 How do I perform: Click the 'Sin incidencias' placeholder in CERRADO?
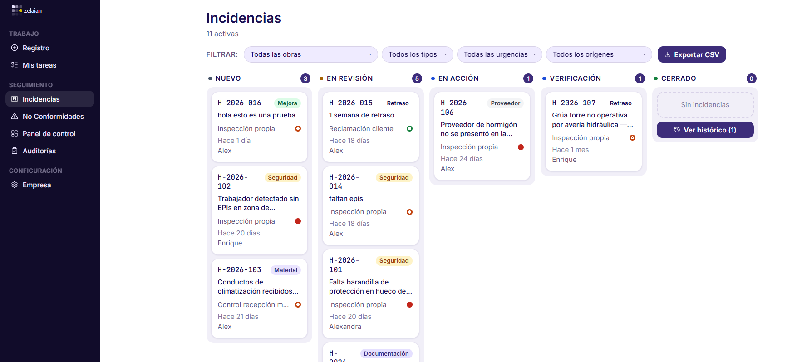(705, 105)
